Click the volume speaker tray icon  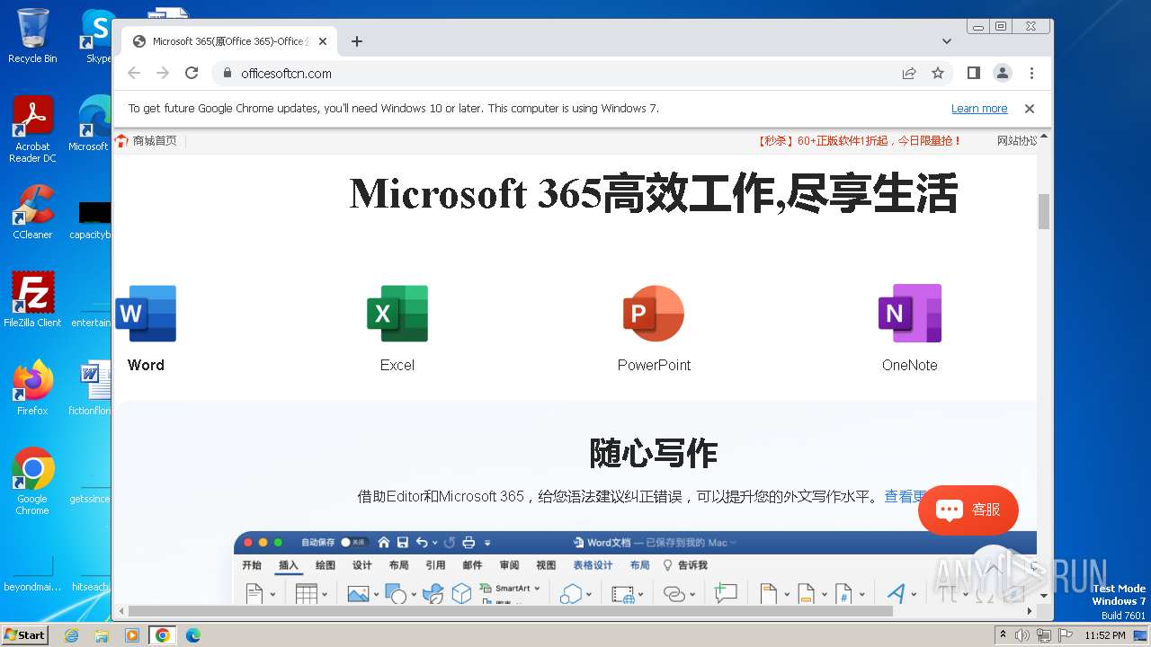[1023, 635]
